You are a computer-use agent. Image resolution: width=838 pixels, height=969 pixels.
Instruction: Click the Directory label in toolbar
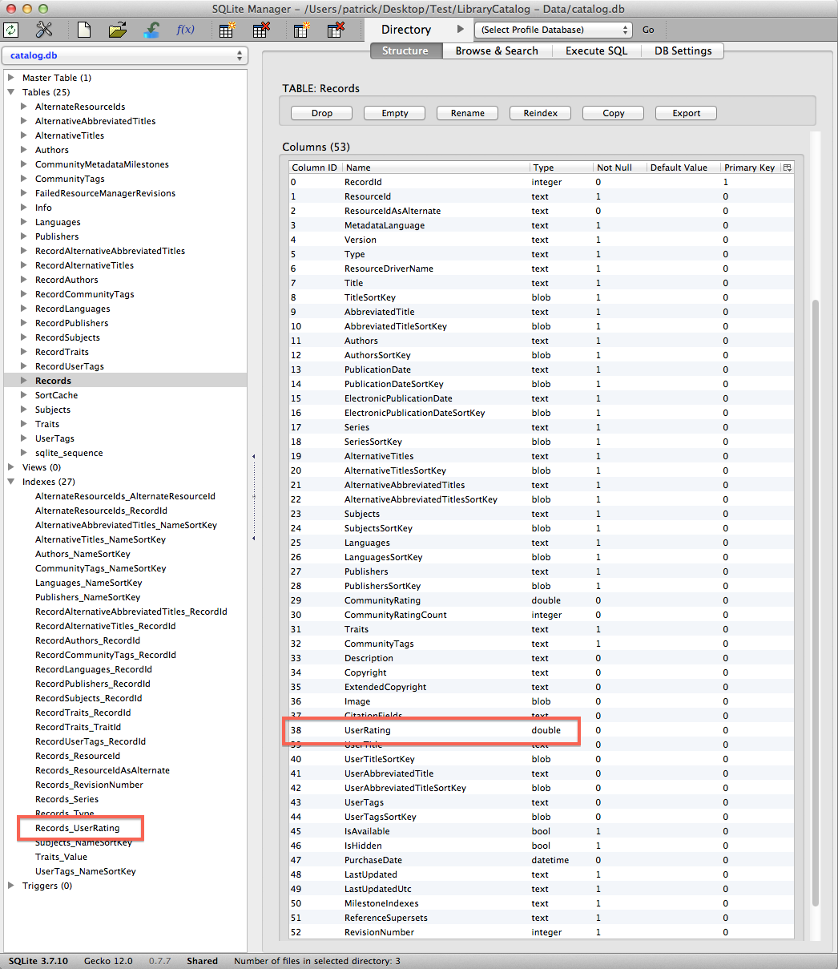[406, 30]
